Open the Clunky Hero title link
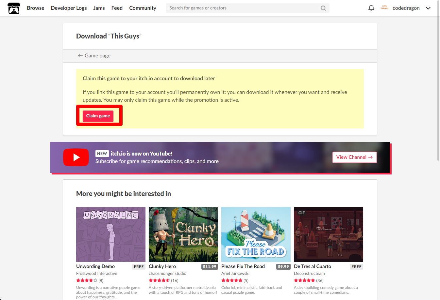The height and width of the screenshot is (300, 440). 162,266
